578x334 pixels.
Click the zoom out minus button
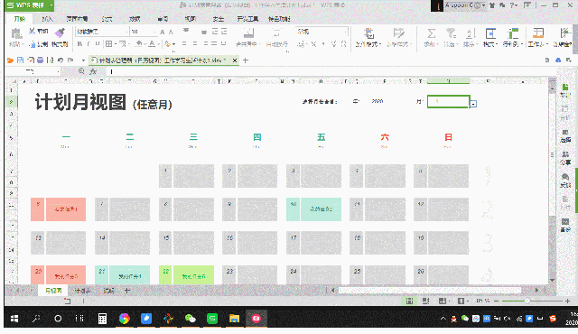pos(496,301)
